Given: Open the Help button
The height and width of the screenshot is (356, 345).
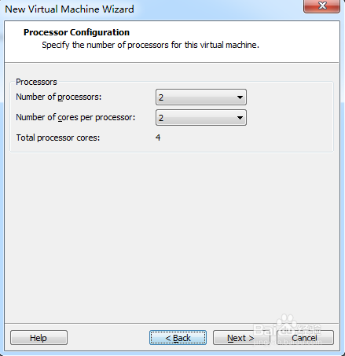Looking at the screenshot, I should (39, 338).
